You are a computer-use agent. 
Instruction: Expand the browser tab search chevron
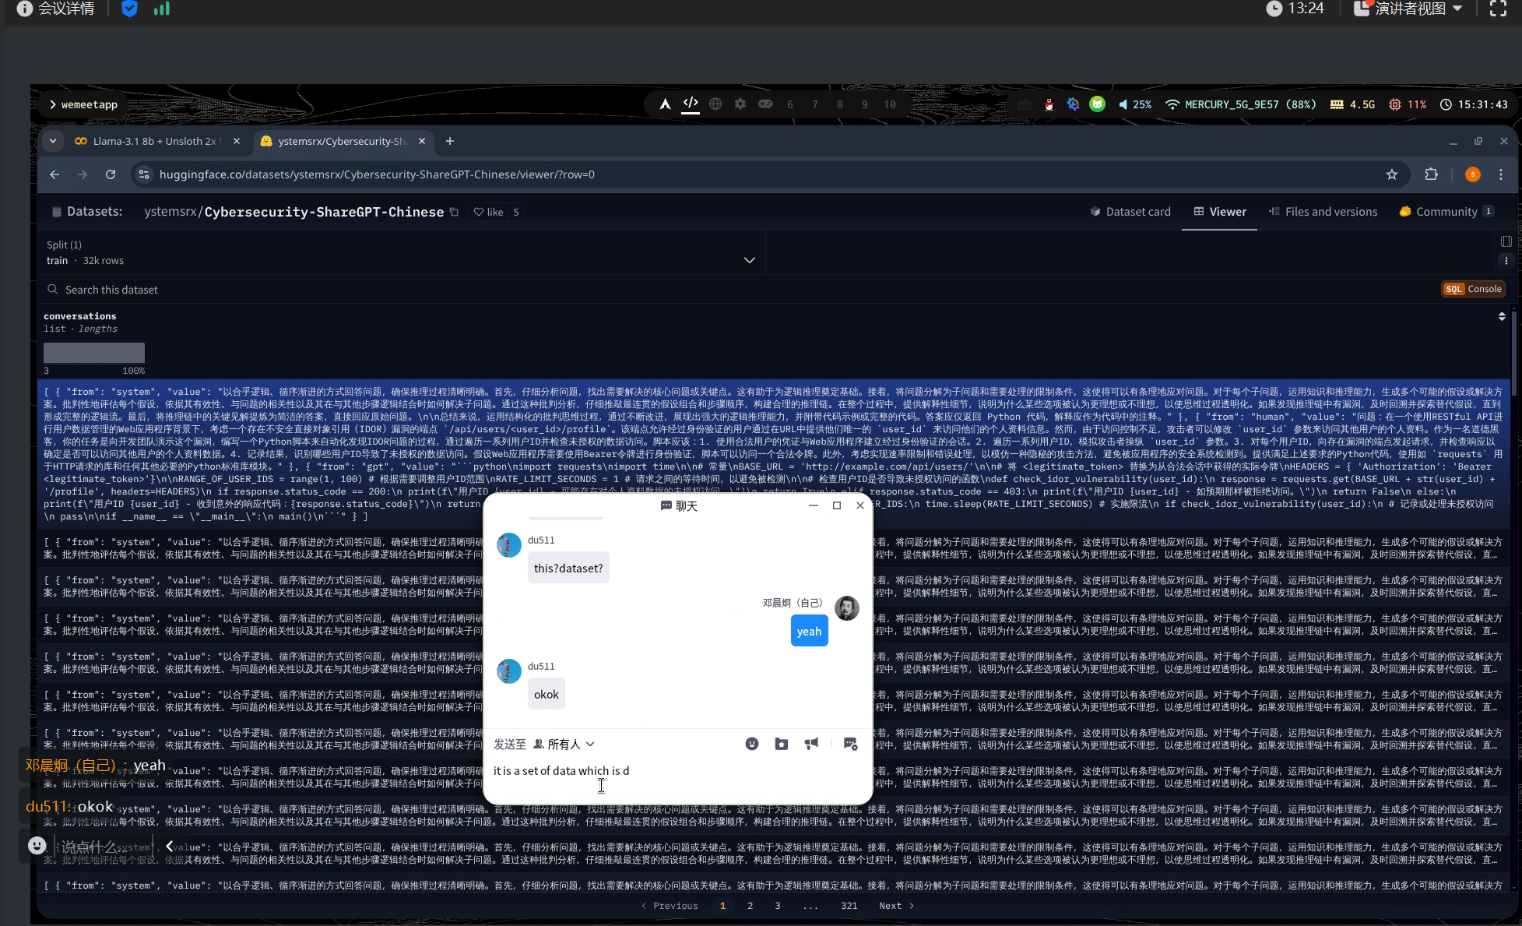(53, 141)
